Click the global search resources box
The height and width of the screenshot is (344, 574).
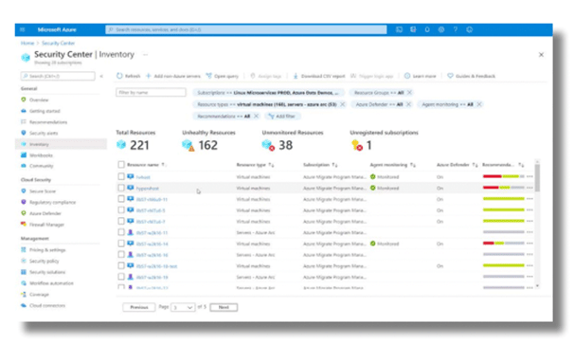[x=246, y=29]
